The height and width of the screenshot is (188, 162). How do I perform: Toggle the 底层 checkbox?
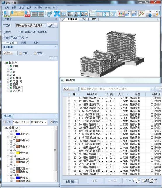click(x=20, y=53)
